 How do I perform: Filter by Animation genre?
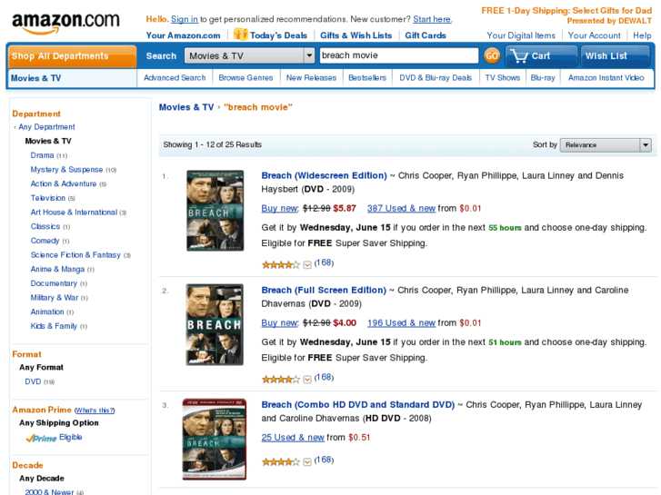[47, 312]
